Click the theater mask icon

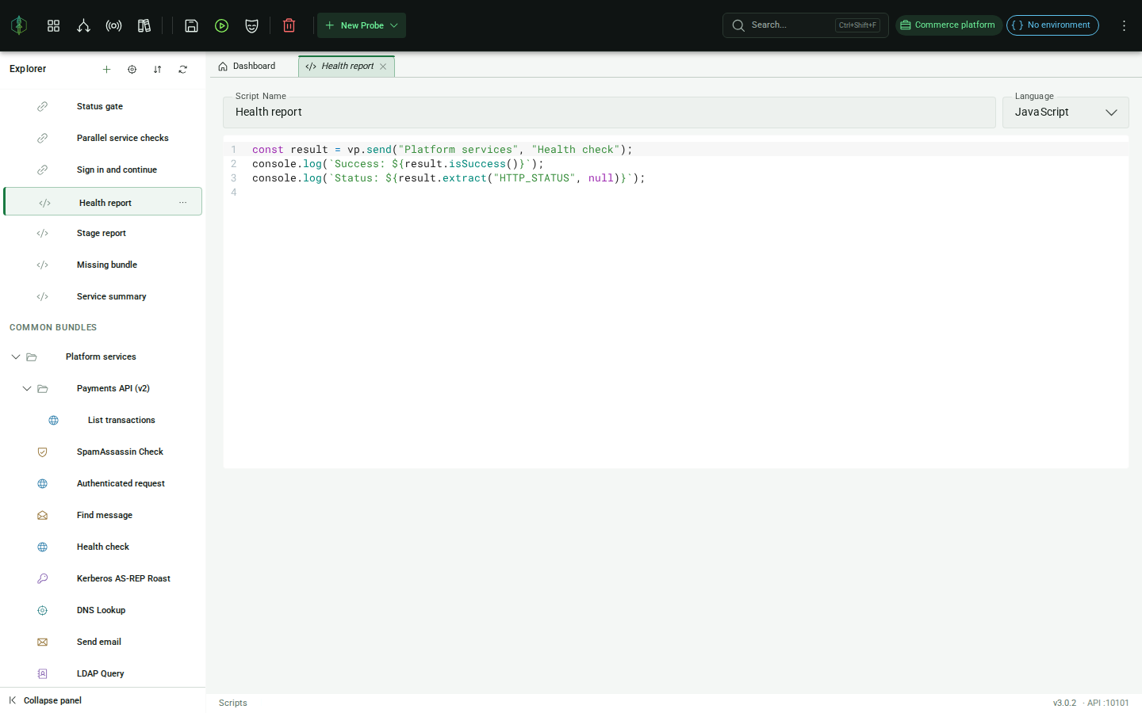(251, 25)
